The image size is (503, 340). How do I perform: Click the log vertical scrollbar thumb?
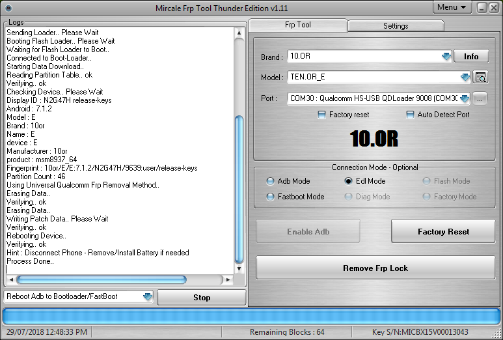click(x=239, y=190)
